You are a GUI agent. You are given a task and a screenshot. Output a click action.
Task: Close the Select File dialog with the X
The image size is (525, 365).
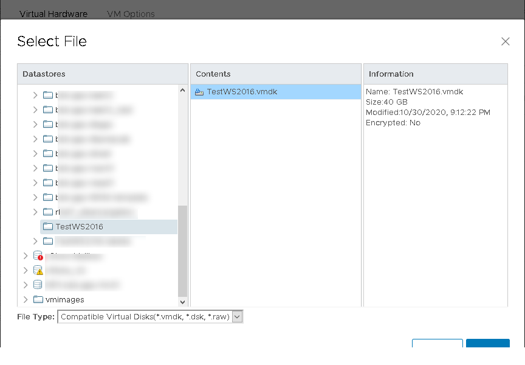click(505, 41)
